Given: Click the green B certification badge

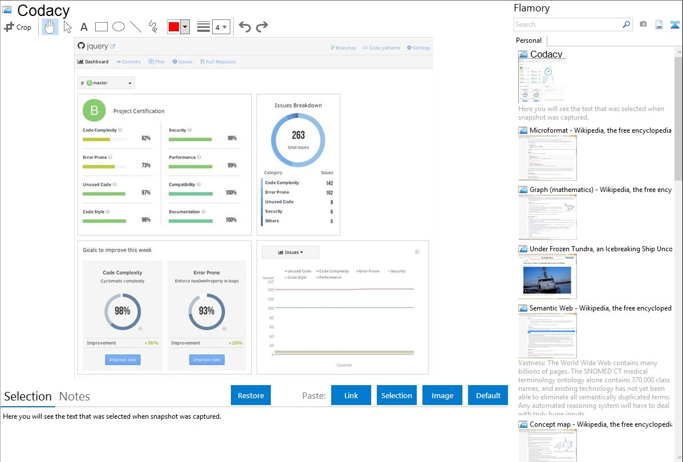Looking at the screenshot, I should point(94,110).
